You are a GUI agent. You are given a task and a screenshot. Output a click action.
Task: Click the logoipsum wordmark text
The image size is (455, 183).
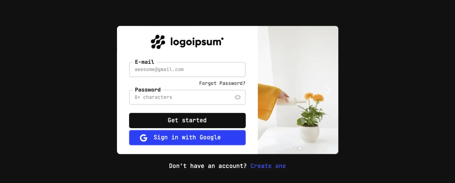click(x=197, y=42)
